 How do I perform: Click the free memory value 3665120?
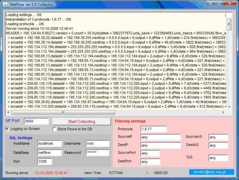click(x=161, y=173)
